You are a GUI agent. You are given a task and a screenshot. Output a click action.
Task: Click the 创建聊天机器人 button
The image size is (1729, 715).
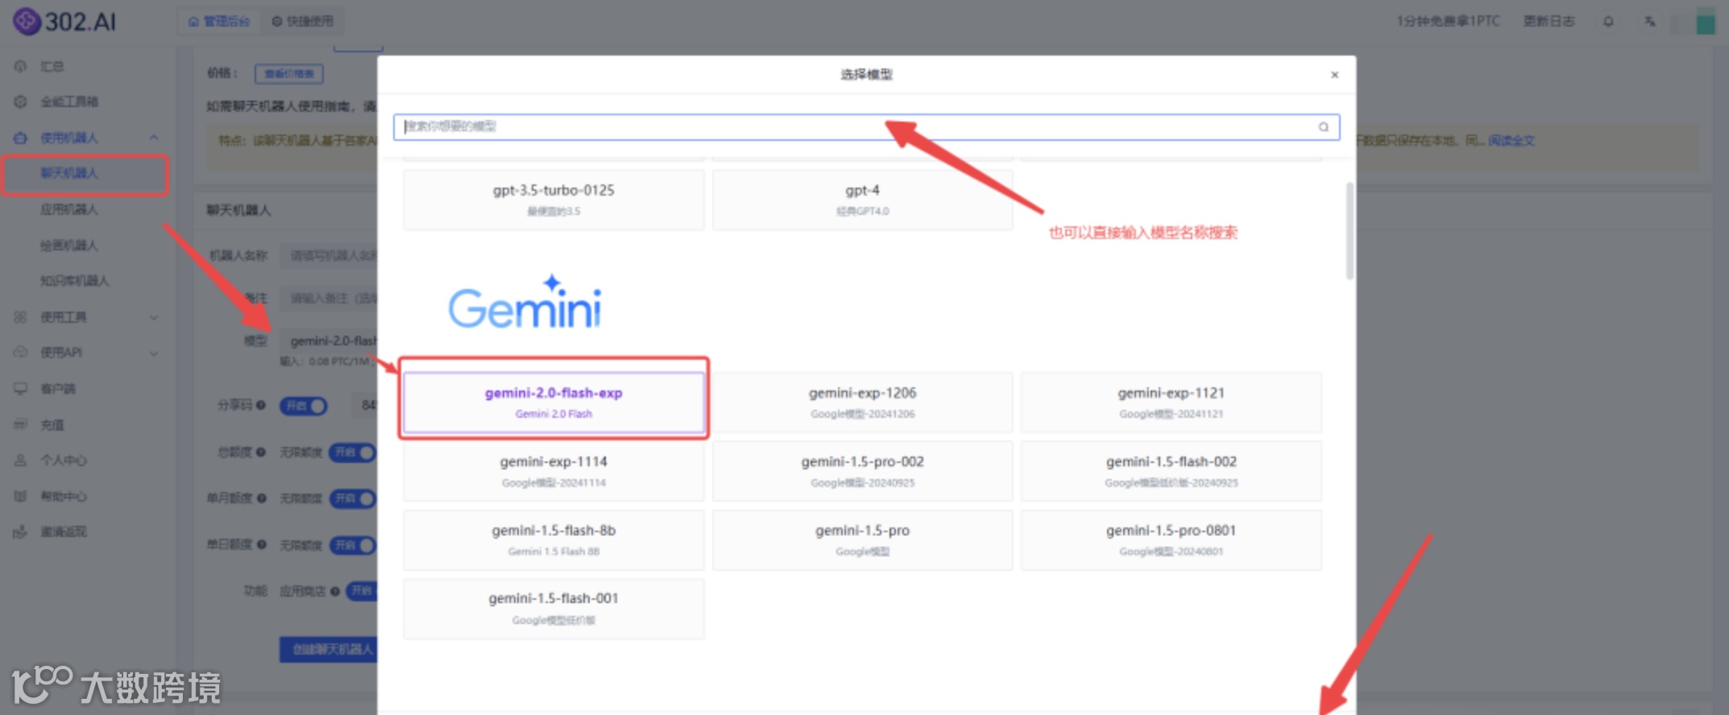pos(329,649)
